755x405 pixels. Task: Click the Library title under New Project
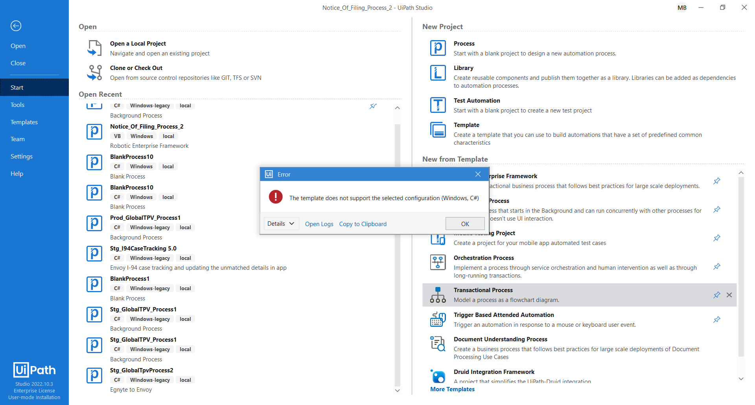pyautogui.click(x=464, y=68)
